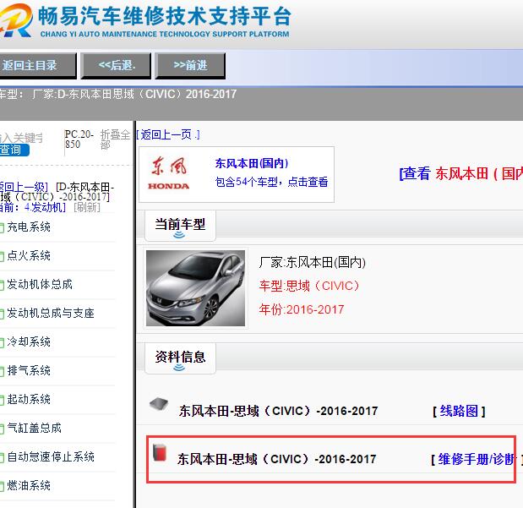Click the Dongfeng Honda brand logo
523x508 pixels.
point(168,173)
